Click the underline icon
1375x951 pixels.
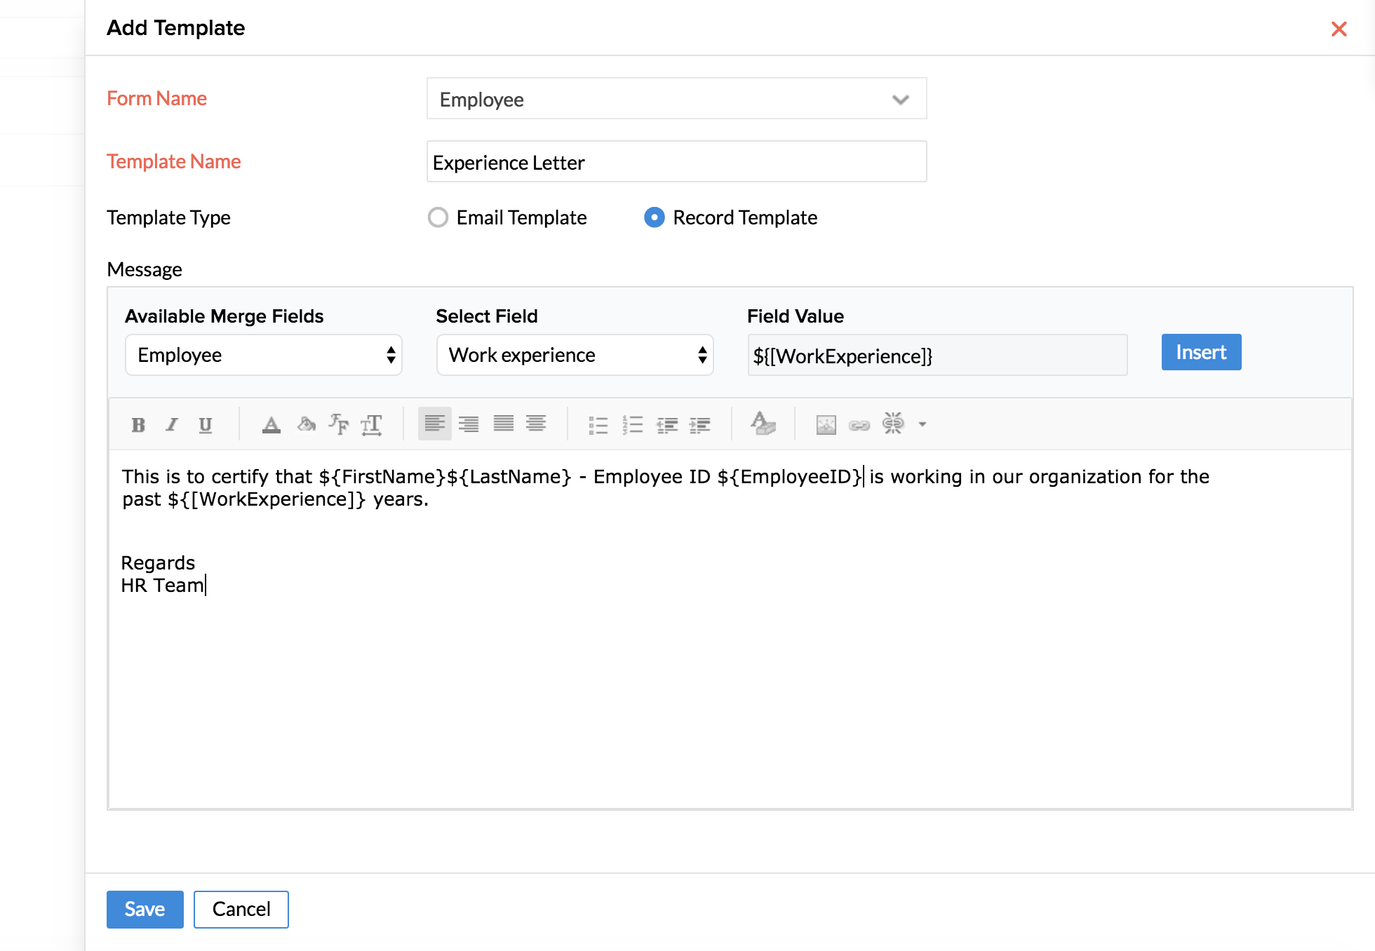205,424
